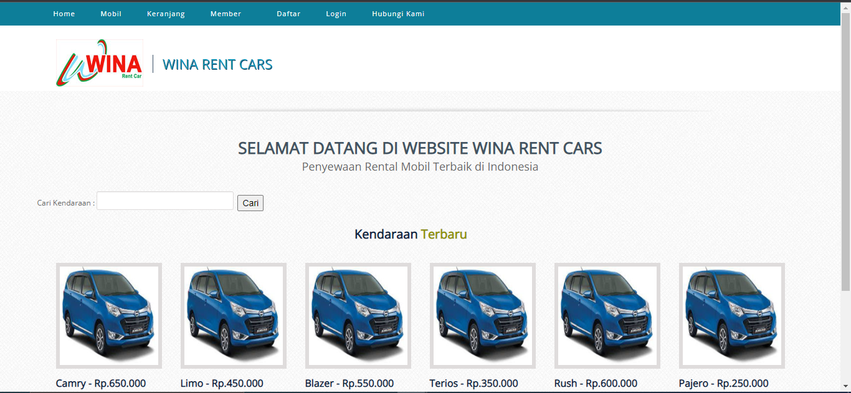Click the Cari search button

[x=250, y=203]
